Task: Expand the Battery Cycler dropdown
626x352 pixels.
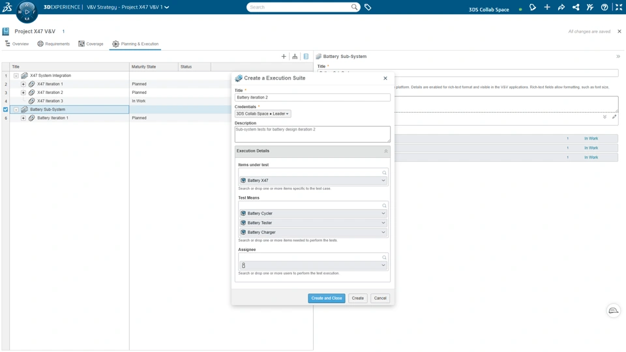Action: (383, 214)
